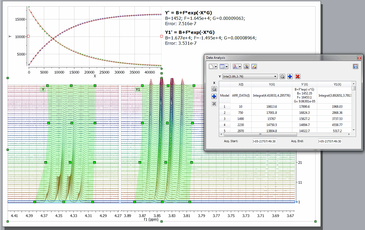Click the B+F*exp(-x*G) model cell

304,95
